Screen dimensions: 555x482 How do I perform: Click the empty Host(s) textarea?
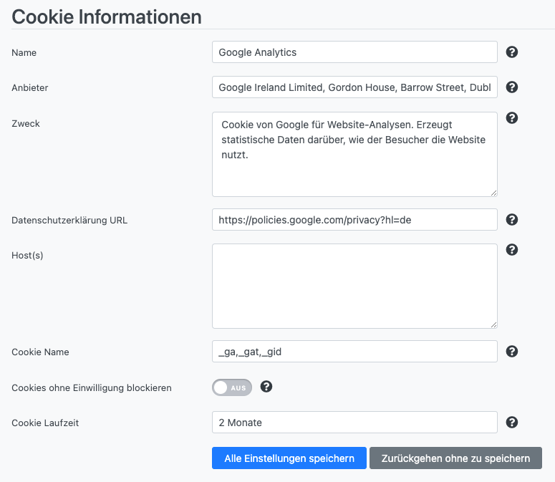click(354, 286)
